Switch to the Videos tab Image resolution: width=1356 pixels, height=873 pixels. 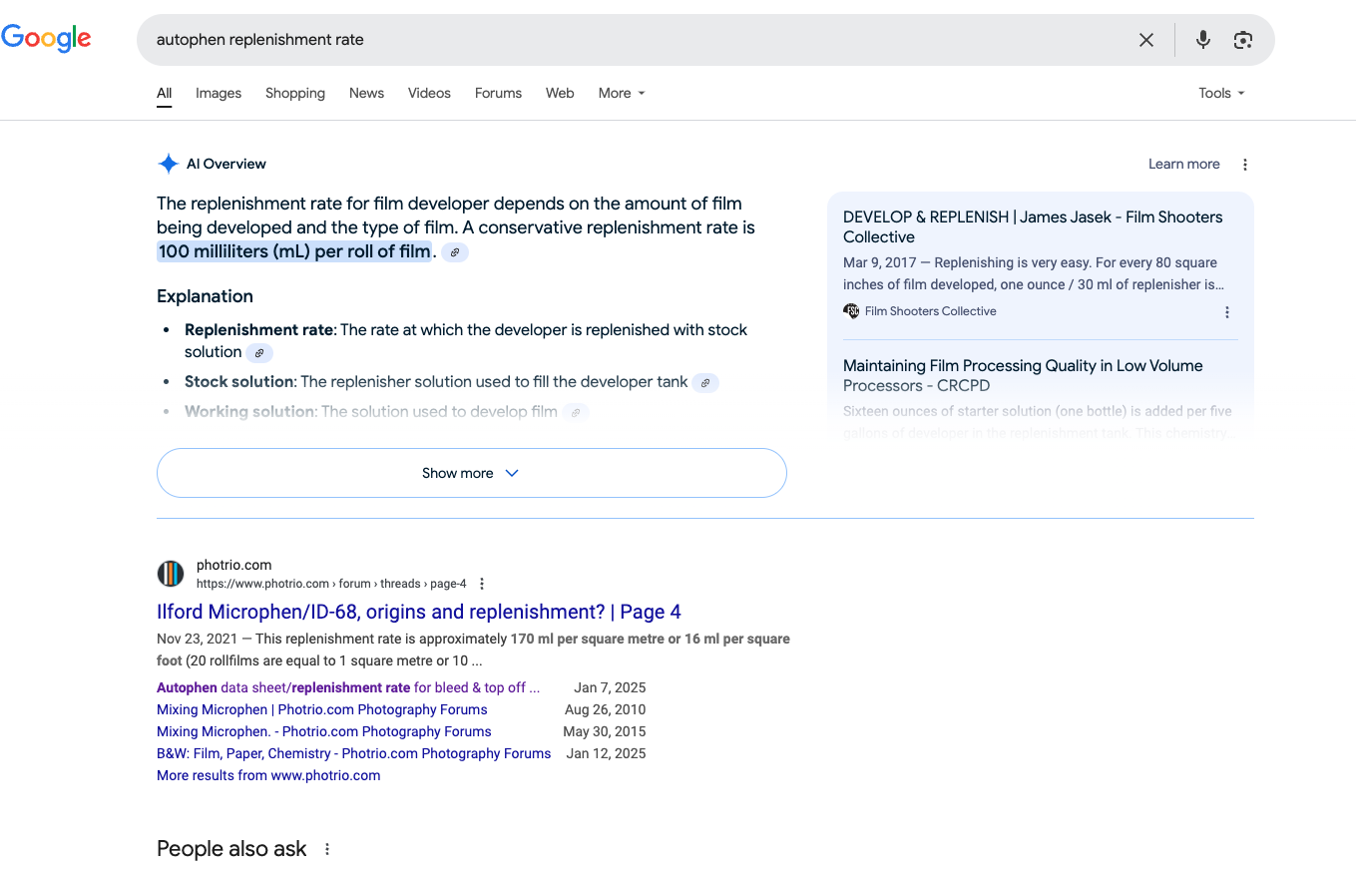pyautogui.click(x=429, y=93)
